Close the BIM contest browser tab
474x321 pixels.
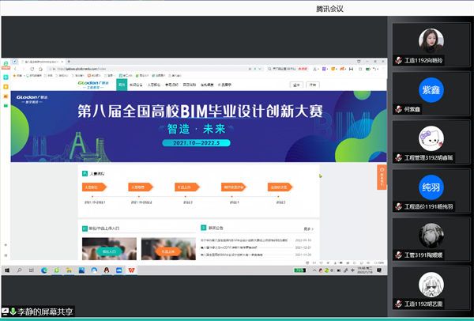pos(62,62)
